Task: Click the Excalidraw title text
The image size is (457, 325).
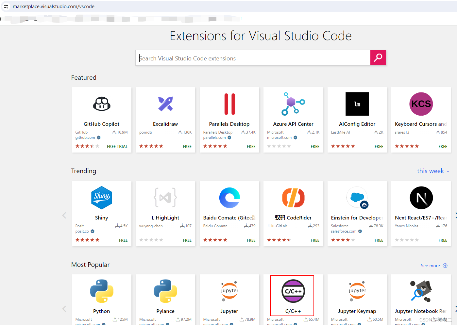Action: (x=165, y=124)
